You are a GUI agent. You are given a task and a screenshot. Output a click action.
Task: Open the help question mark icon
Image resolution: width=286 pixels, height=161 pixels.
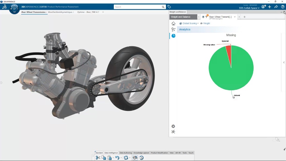pyautogui.click(x=283, y=7)
